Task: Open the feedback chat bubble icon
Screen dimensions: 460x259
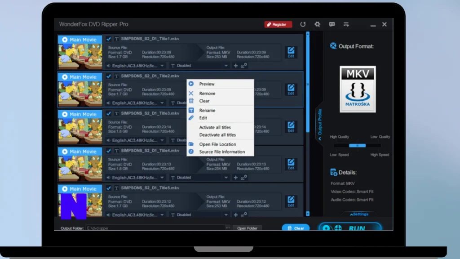Action: (332, 24)
